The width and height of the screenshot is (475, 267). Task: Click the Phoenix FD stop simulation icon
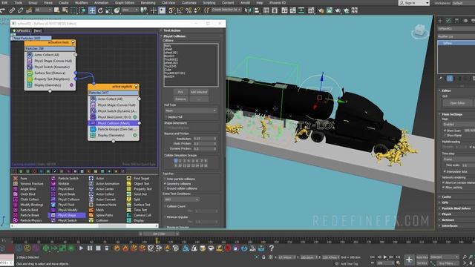98,248
